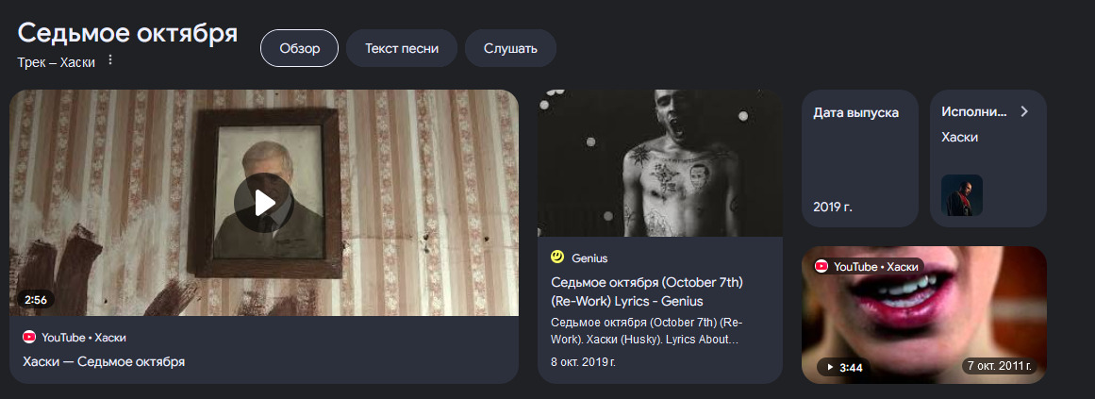Click the Дата выпуска card

tap(859, 158)
